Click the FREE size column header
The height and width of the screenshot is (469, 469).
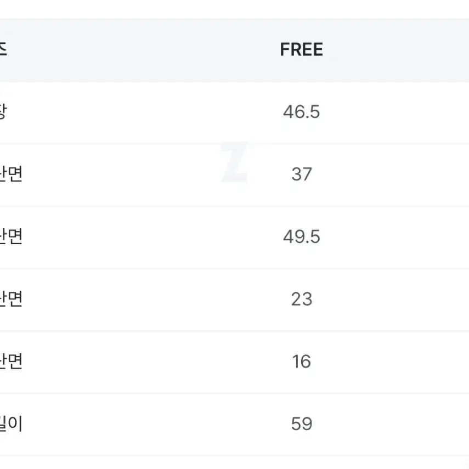point(301,49)
